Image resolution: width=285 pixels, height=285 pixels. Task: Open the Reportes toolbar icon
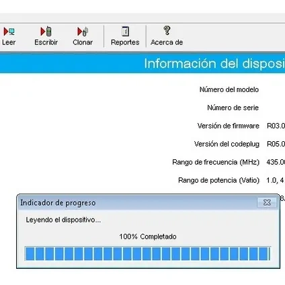pyautogui.click(x=125, y=31)
